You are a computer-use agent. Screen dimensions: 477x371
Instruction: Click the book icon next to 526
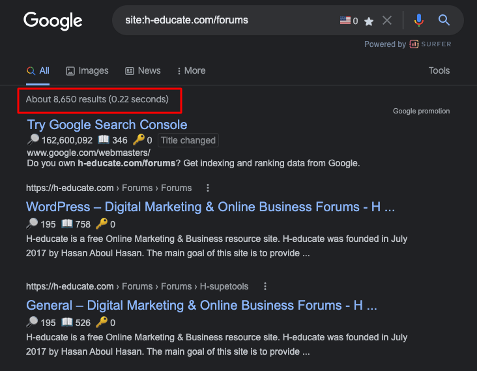click(67, 322)
